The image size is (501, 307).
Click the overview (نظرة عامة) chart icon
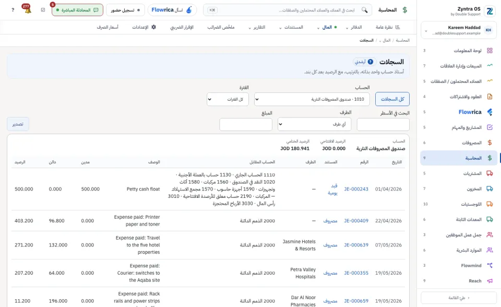tap(398, 27)
